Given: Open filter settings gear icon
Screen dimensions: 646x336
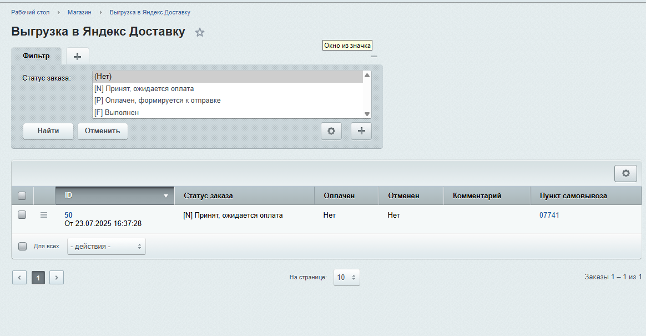Looking at the screenshot, I should (331, 131).
